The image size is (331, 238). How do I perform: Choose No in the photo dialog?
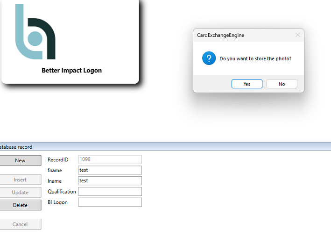point(282,84)
